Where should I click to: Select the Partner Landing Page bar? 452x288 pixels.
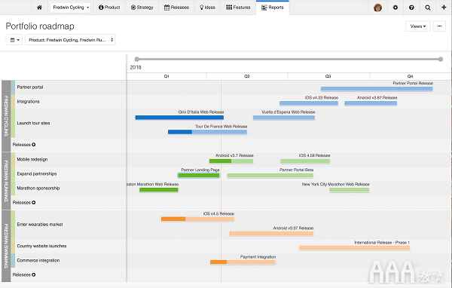(199, 175)
